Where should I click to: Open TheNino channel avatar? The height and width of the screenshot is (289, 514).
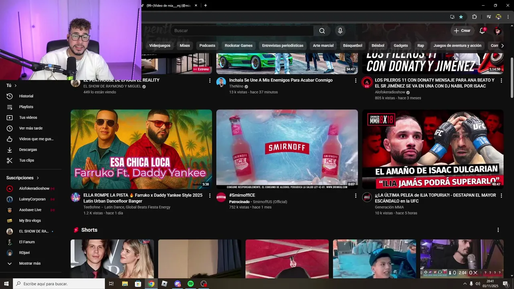(x=221, y=82)
